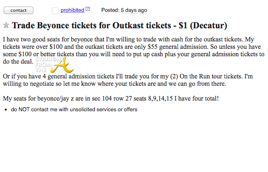Click the Straight From The A watermark logo

54,65
